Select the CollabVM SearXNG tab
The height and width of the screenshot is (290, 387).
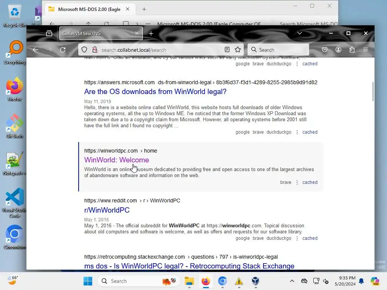coord(101,33)
